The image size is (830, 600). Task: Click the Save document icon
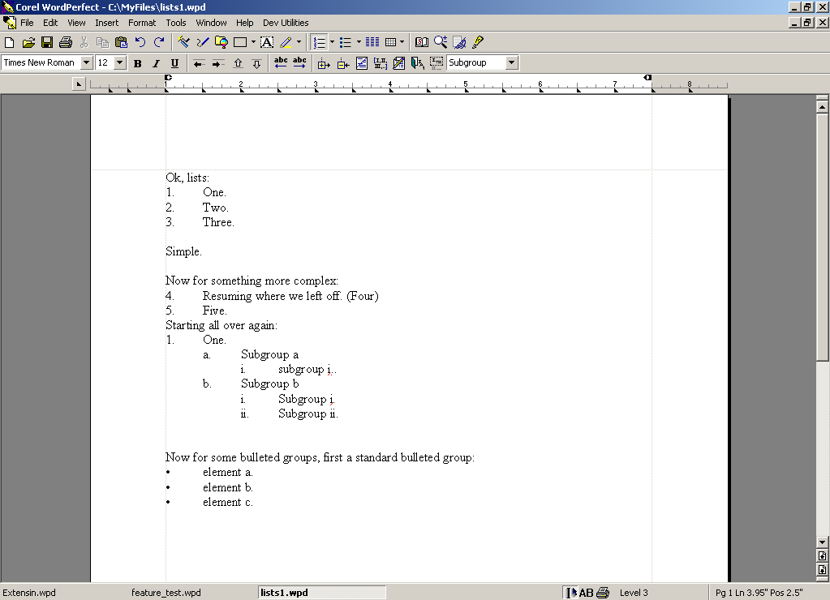pos(47,42)
